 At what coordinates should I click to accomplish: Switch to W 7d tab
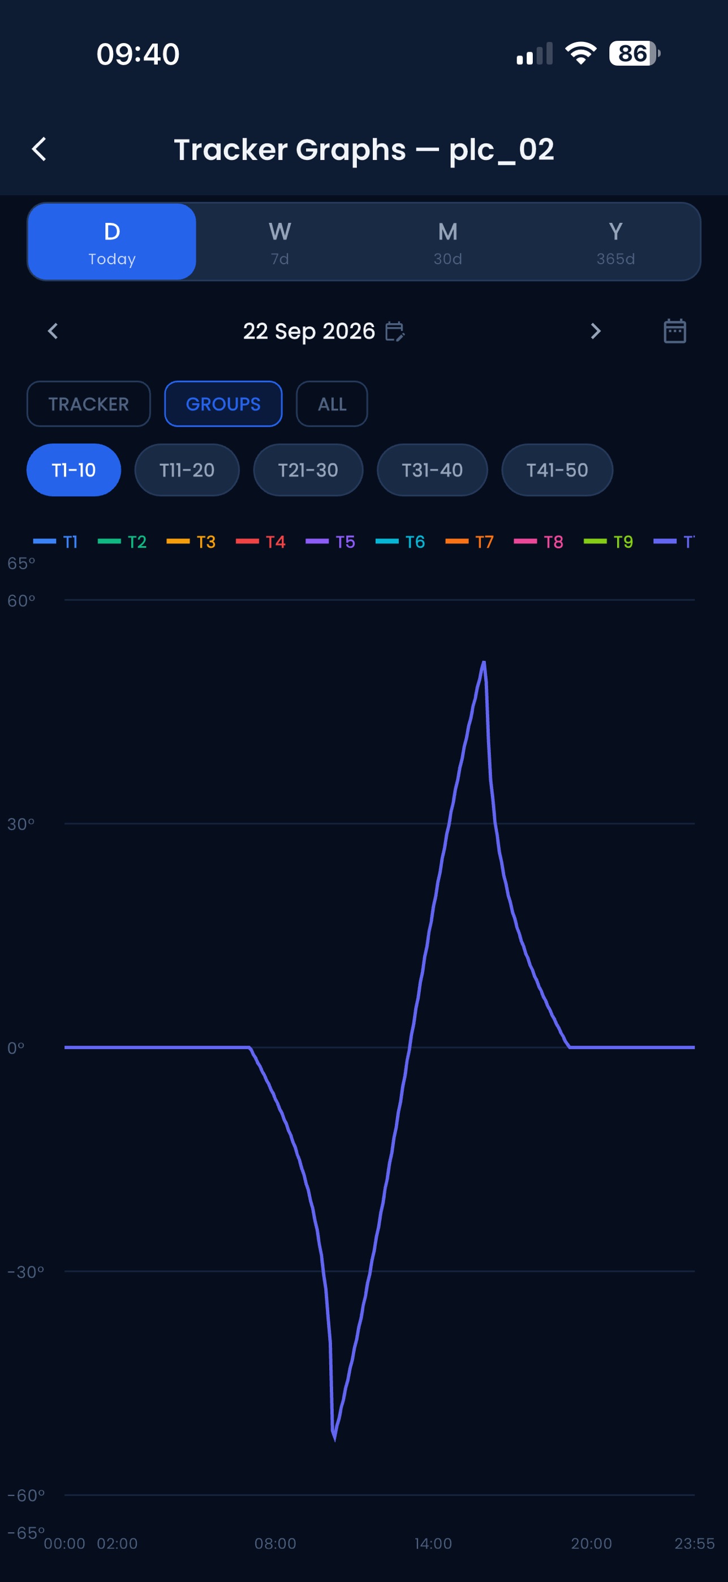point(280,242)
